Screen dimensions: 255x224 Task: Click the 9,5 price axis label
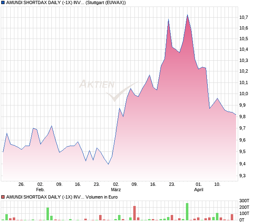[242, 152]
